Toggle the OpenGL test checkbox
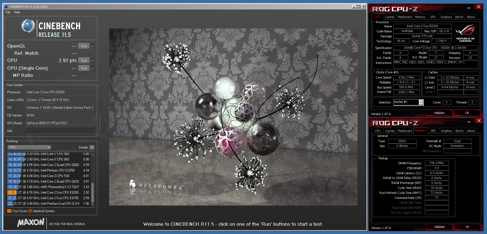 [x=93, y=46]
